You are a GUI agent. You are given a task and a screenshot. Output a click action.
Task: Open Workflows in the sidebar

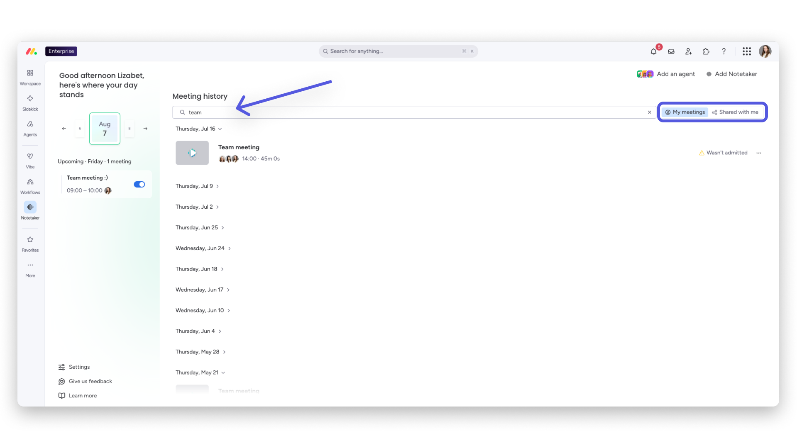click(30, 186)
